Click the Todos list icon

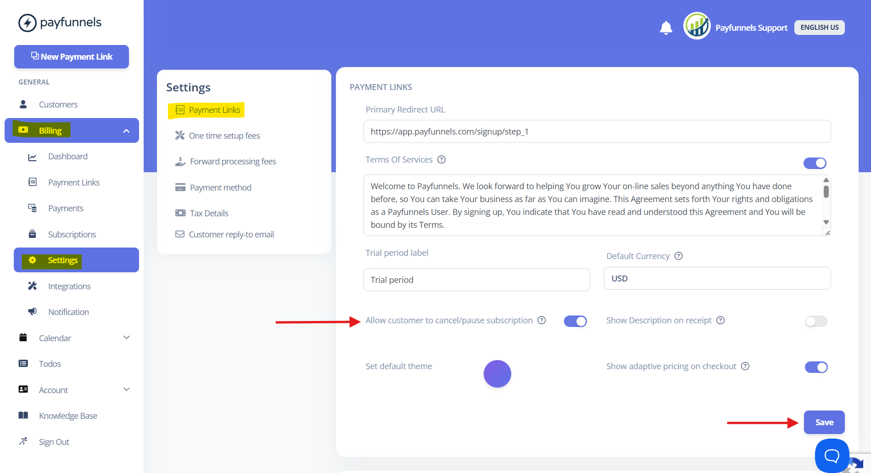click(x=23, y=364)
